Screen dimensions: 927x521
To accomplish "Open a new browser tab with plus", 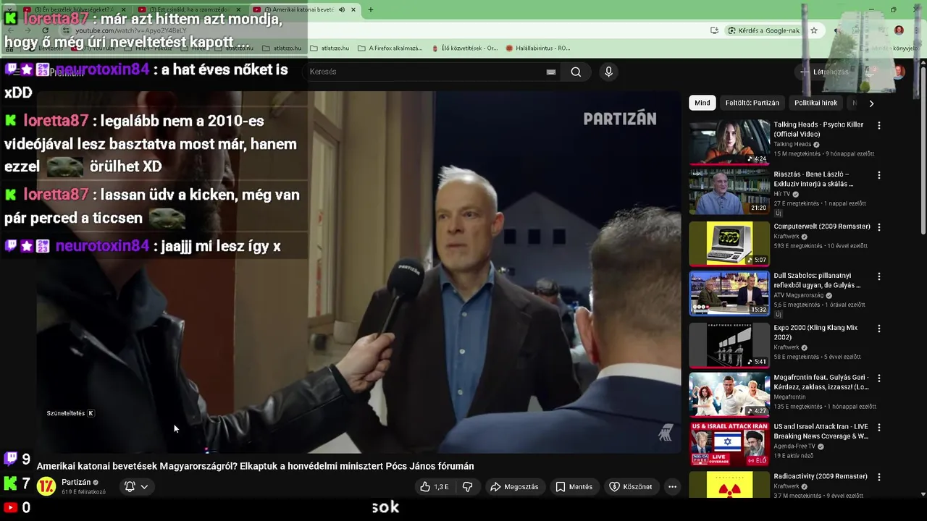I will tap(371, 9).
